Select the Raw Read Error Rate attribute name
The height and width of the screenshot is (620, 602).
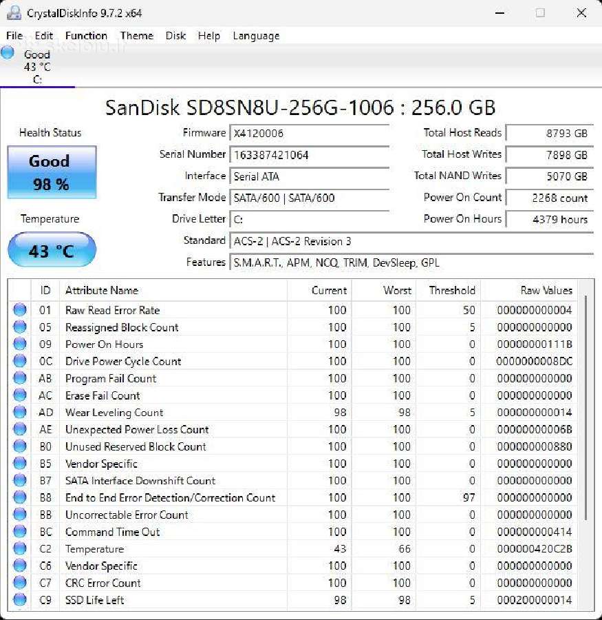[x=113, y=310]
